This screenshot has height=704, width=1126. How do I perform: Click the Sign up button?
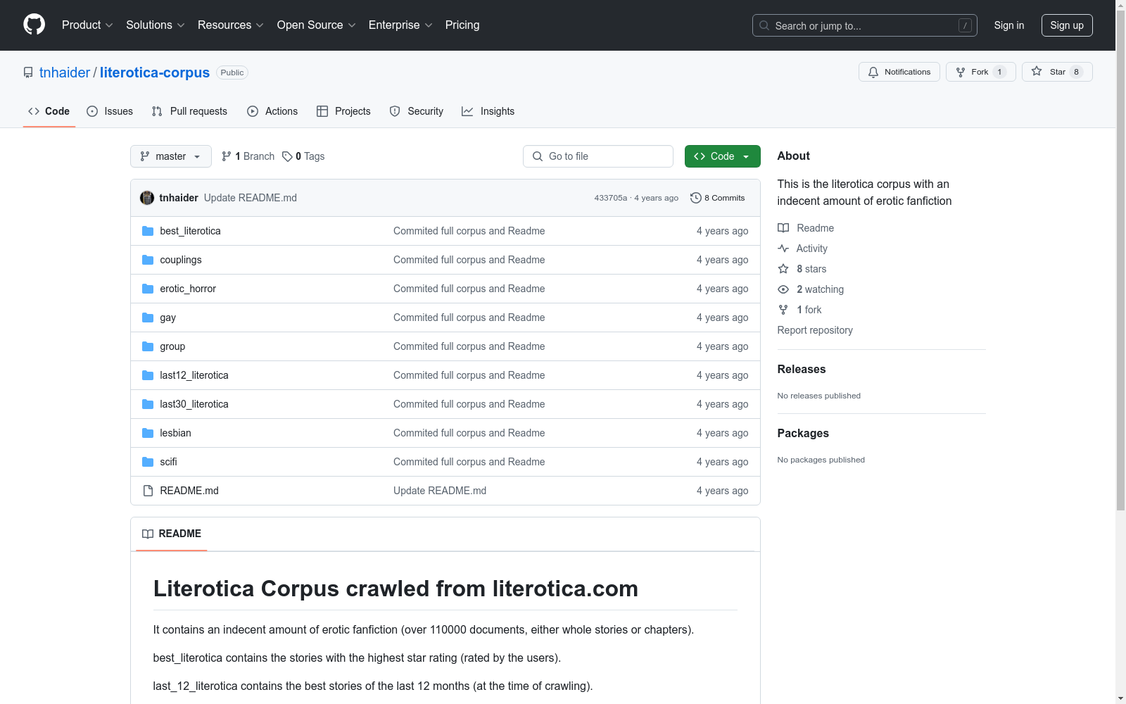coord(1067,25)
